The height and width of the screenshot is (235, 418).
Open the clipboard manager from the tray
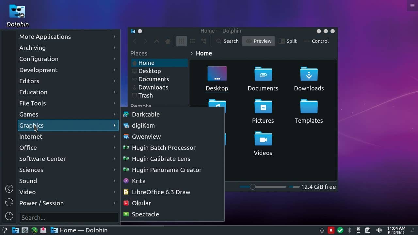tap(367, 230)
